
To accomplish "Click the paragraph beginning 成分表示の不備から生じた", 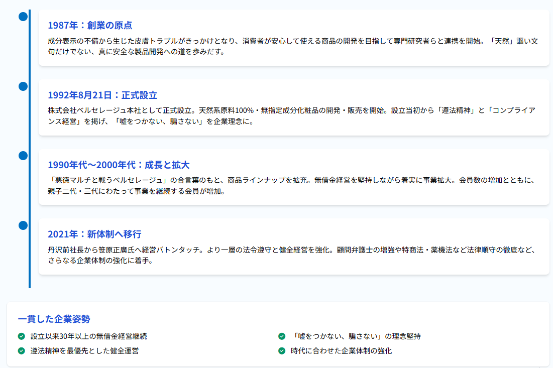I will tap(293, 46).
